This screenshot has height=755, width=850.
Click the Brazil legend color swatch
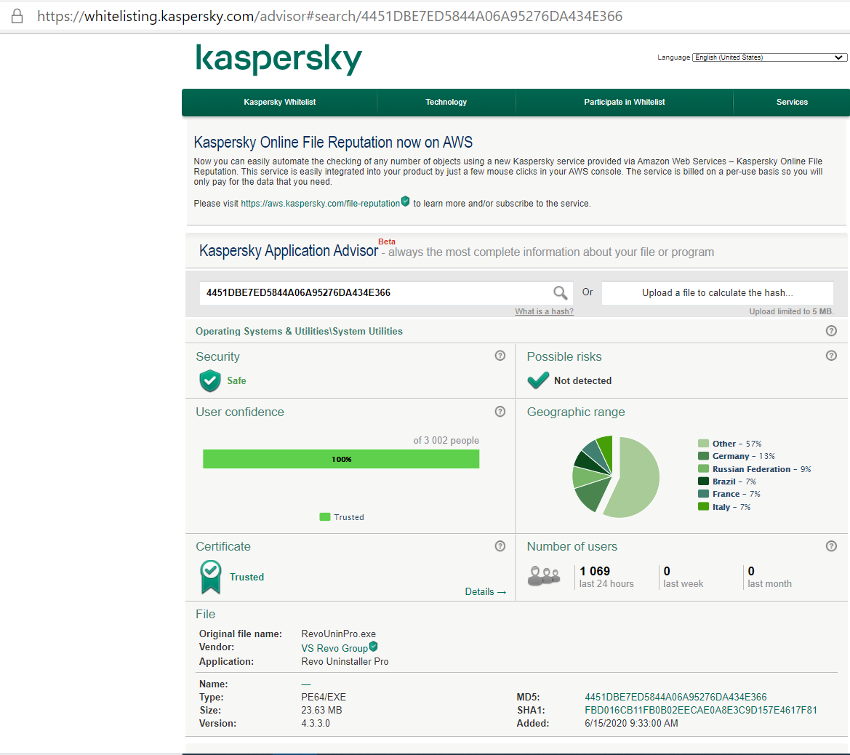[x=704, y=481]
